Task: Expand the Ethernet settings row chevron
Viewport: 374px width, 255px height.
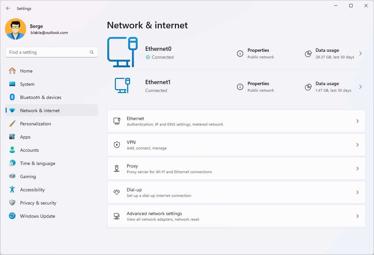Action: coord(357,121)
